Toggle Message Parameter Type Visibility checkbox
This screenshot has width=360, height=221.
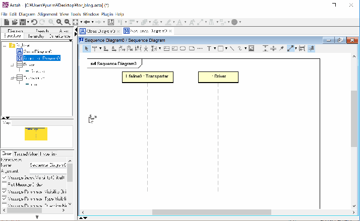(4, 198)
